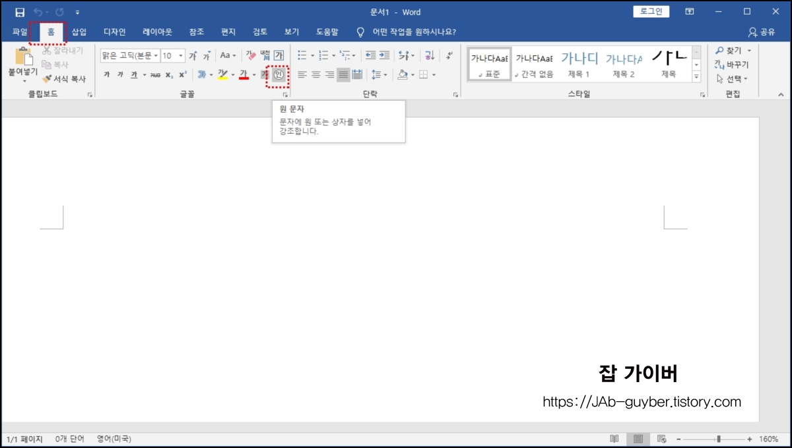Viewport: 792px width, 448px height.
Task: Click the Text Effects icon
Action: pyautogui.click(x=201, y=74)
